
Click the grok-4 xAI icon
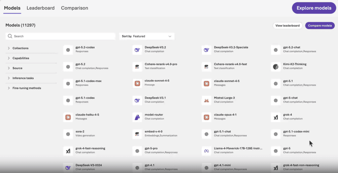coord(276,117)
